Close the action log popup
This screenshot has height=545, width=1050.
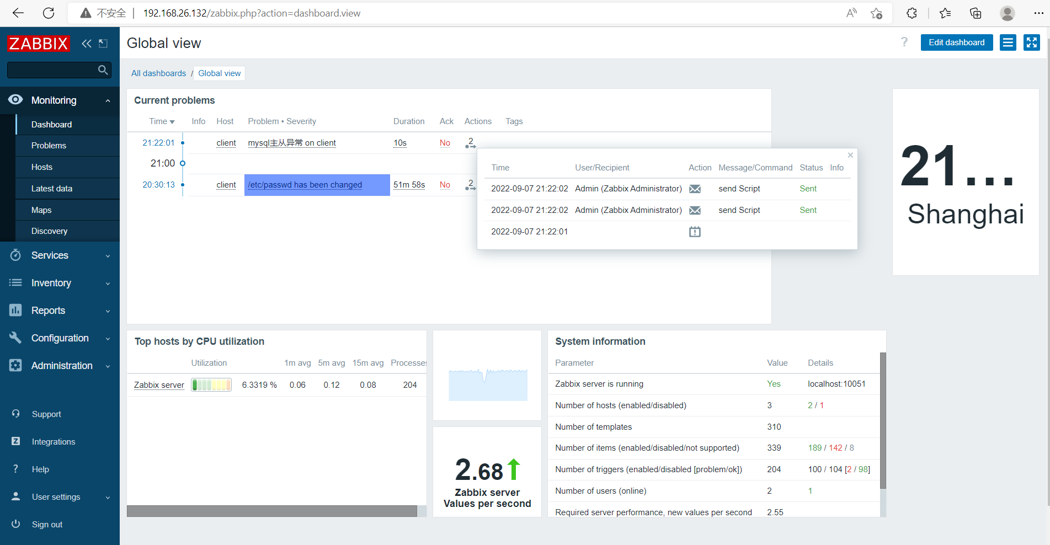(x=850, y=155)
